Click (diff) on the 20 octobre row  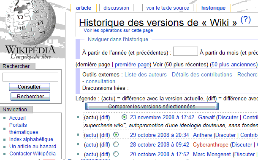105,155
